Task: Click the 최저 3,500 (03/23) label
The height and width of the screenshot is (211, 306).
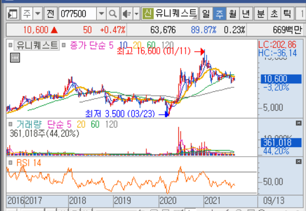Action: click(x=120, y=114)
